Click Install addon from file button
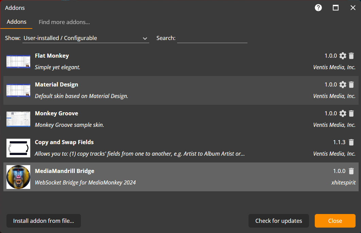The width and height of the screenshot is (361, 233). click(x=44, y=221)
